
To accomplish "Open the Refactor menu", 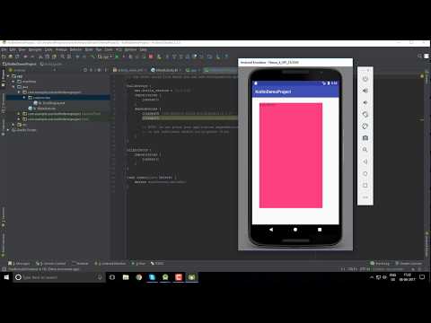I will tap(75, 49).
